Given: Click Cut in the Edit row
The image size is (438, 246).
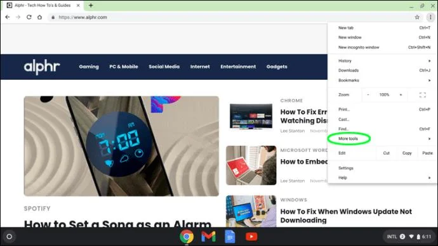Looking at the screenshot, I should click(387, 153).
